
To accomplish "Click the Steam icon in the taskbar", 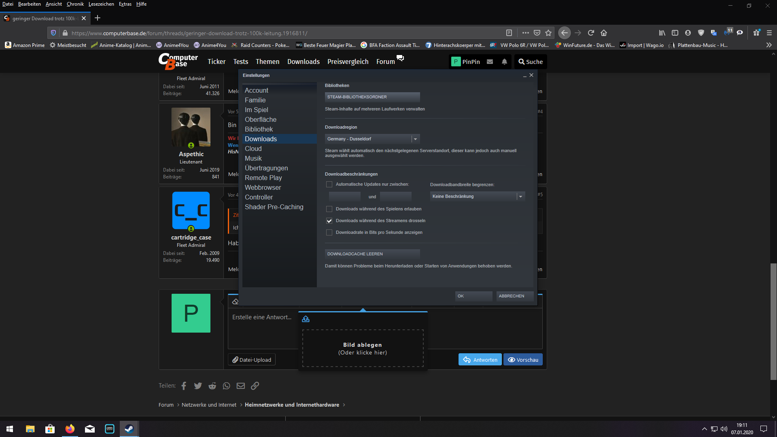I will (x=129, y=429).
